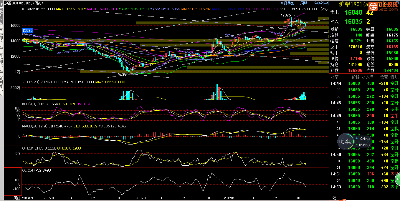Click the 沪铝1801 (010101) <周线> chart title
The image size is (400, 201).
tap(24, 3)
